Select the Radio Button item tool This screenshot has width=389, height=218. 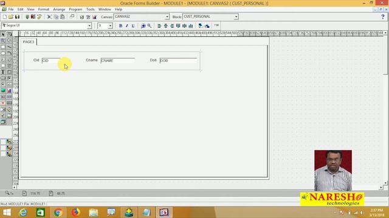(2, 84)
